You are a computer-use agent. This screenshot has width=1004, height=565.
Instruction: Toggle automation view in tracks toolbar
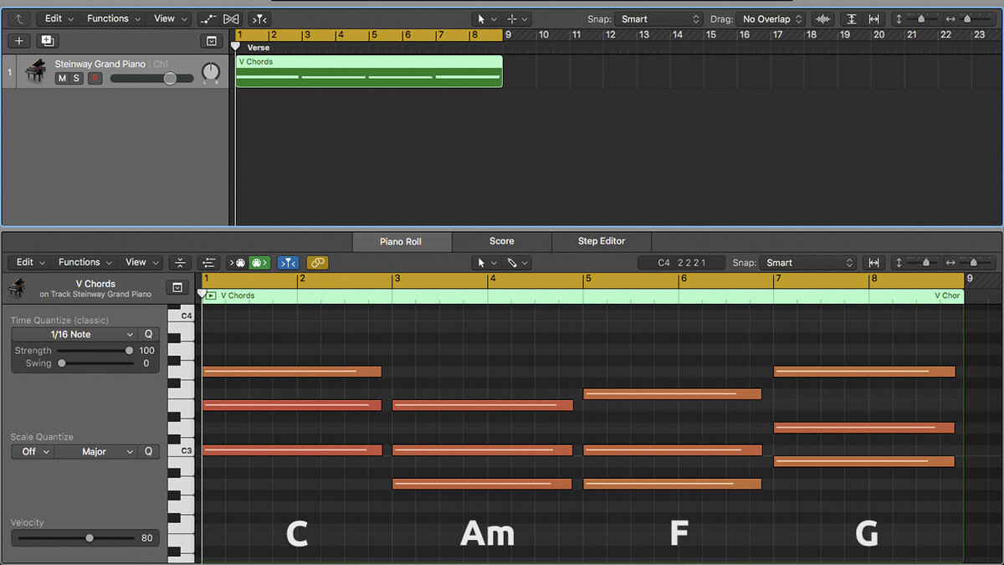[x=208, y=18]
